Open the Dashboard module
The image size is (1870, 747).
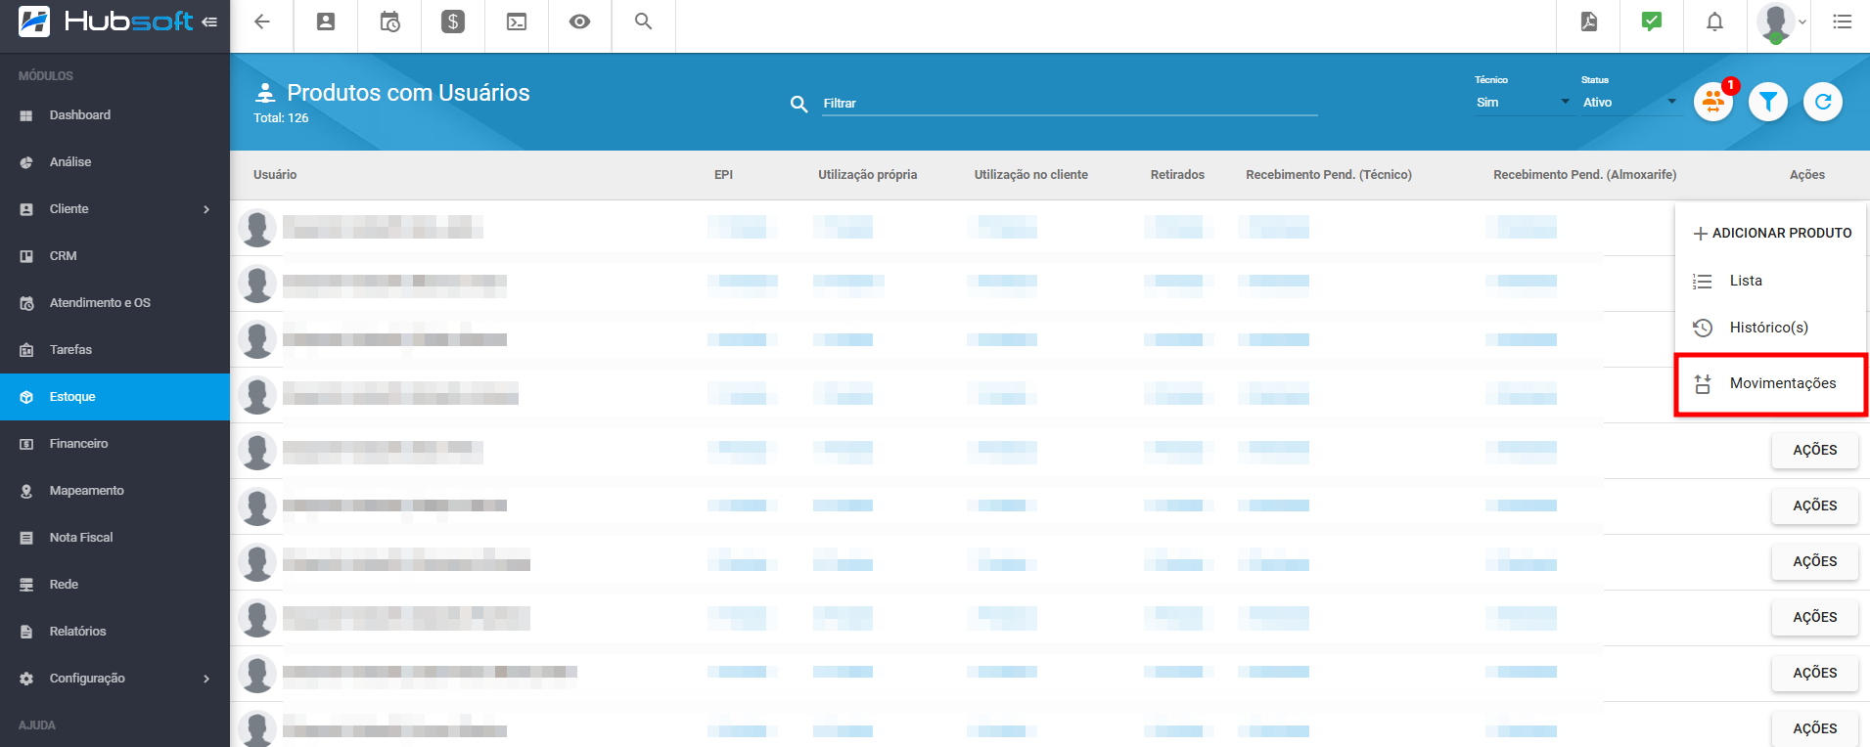(114, 115)
